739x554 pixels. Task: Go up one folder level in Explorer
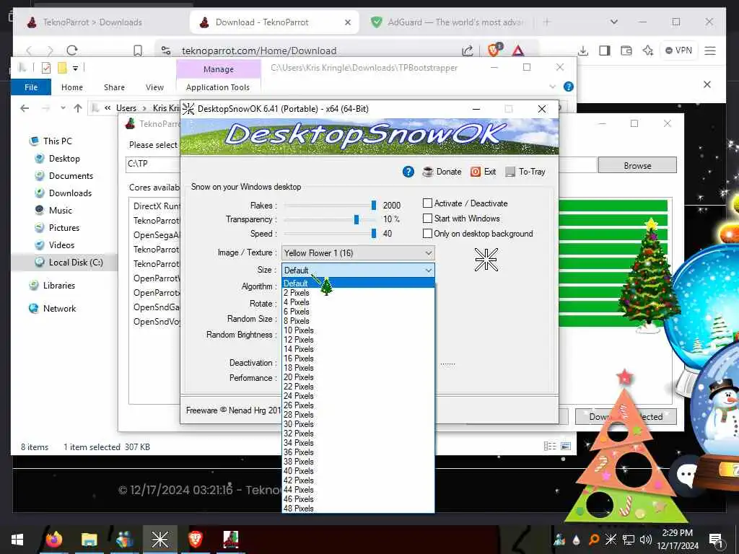[78, 108]
